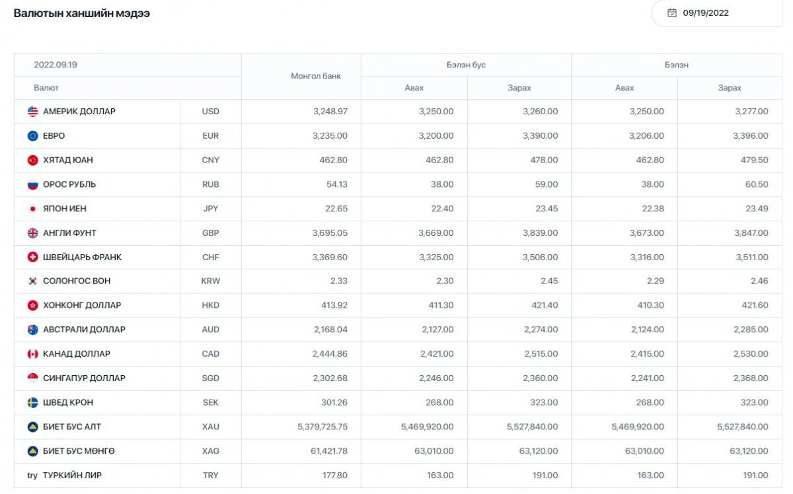Click the XAG currency code

[x=210, y=451]
